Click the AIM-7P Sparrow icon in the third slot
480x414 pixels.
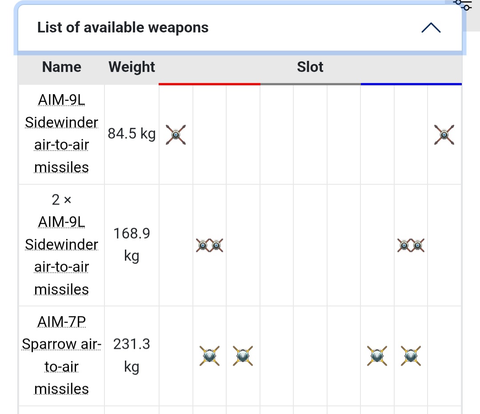pyautogui.click(x=243, y=356)
